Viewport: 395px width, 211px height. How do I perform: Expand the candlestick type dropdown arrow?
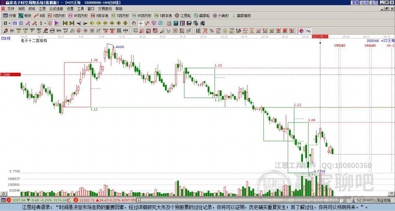tap(45, 23)
